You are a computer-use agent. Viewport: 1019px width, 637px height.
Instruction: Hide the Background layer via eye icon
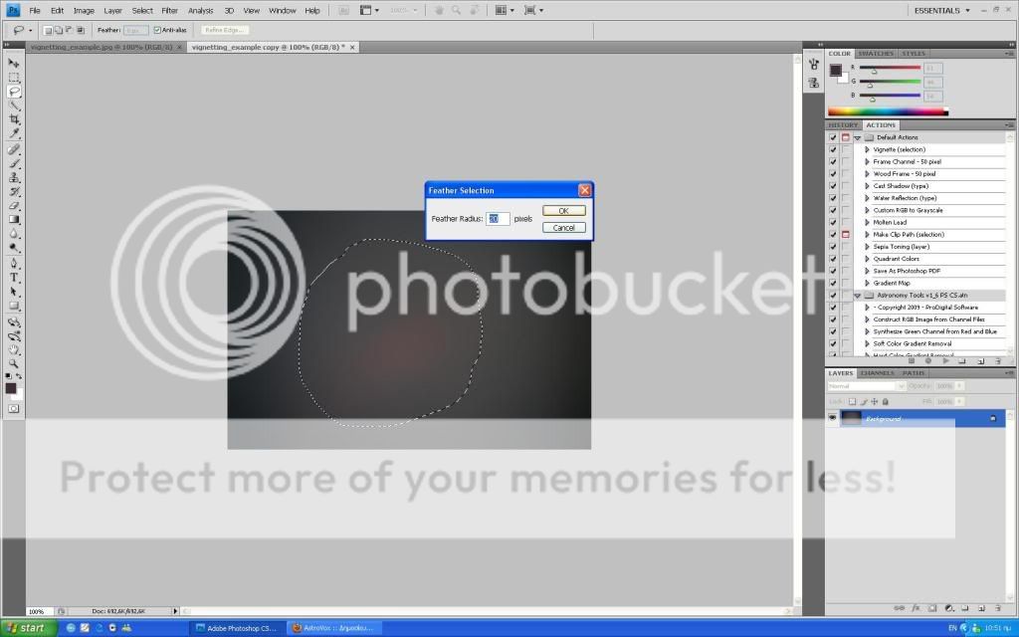click(833, 419)
